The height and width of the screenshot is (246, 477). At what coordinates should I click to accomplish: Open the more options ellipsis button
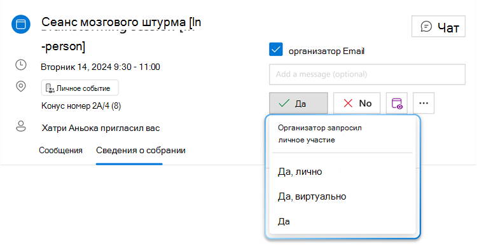pyautogui.click(x=424, y=104)
